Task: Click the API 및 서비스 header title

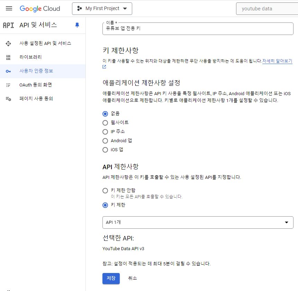Action: (38, 25)
